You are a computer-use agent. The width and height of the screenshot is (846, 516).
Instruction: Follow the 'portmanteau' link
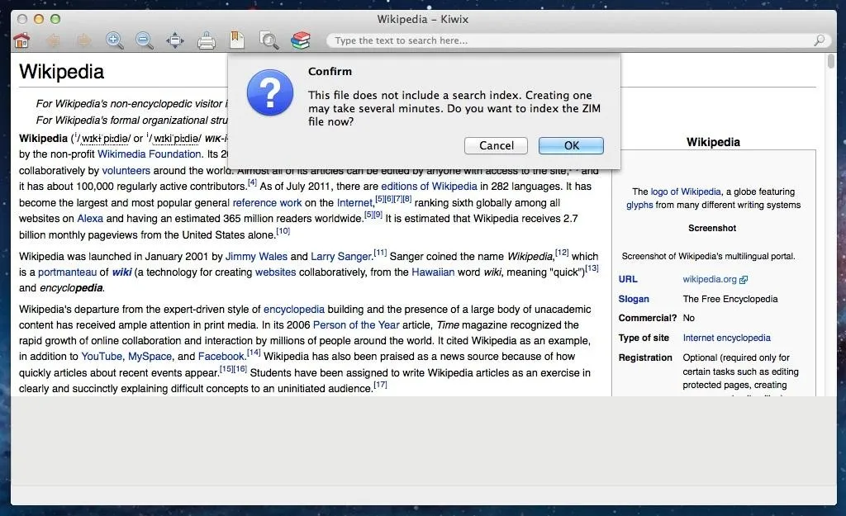[x=68, y=272]
